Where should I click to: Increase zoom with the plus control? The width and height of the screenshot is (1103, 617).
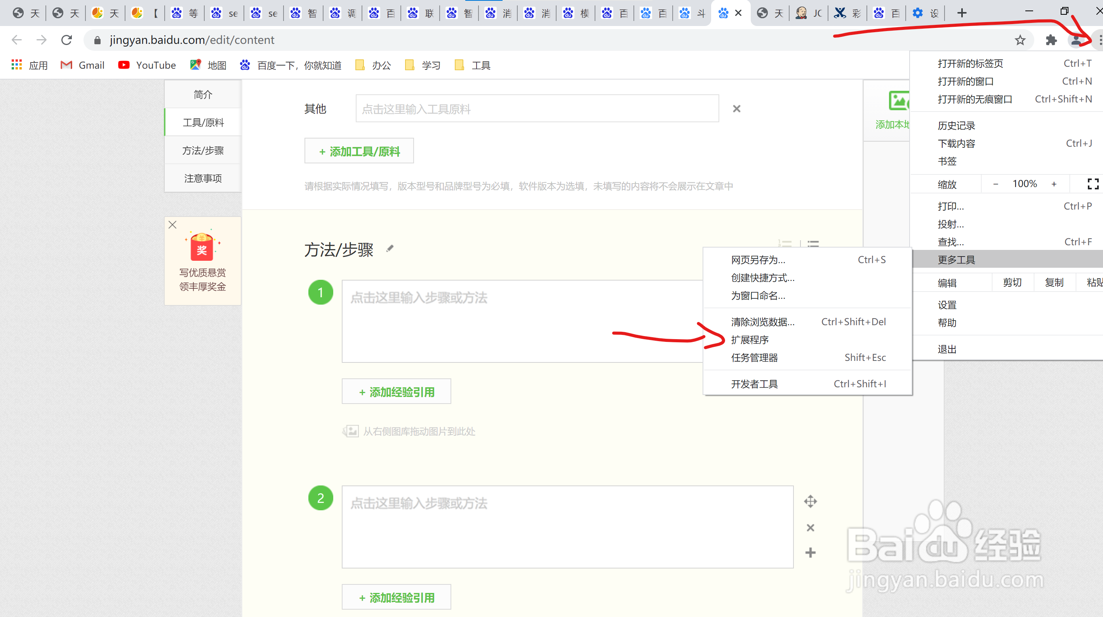[1054, 184]
